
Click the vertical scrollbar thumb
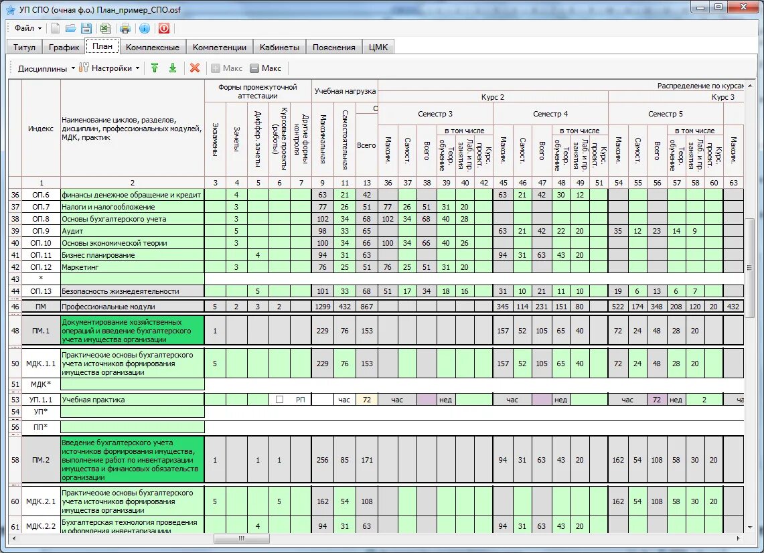(749, 268)
